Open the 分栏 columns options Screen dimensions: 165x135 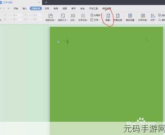pyautogui.click(x=73, y=18)
